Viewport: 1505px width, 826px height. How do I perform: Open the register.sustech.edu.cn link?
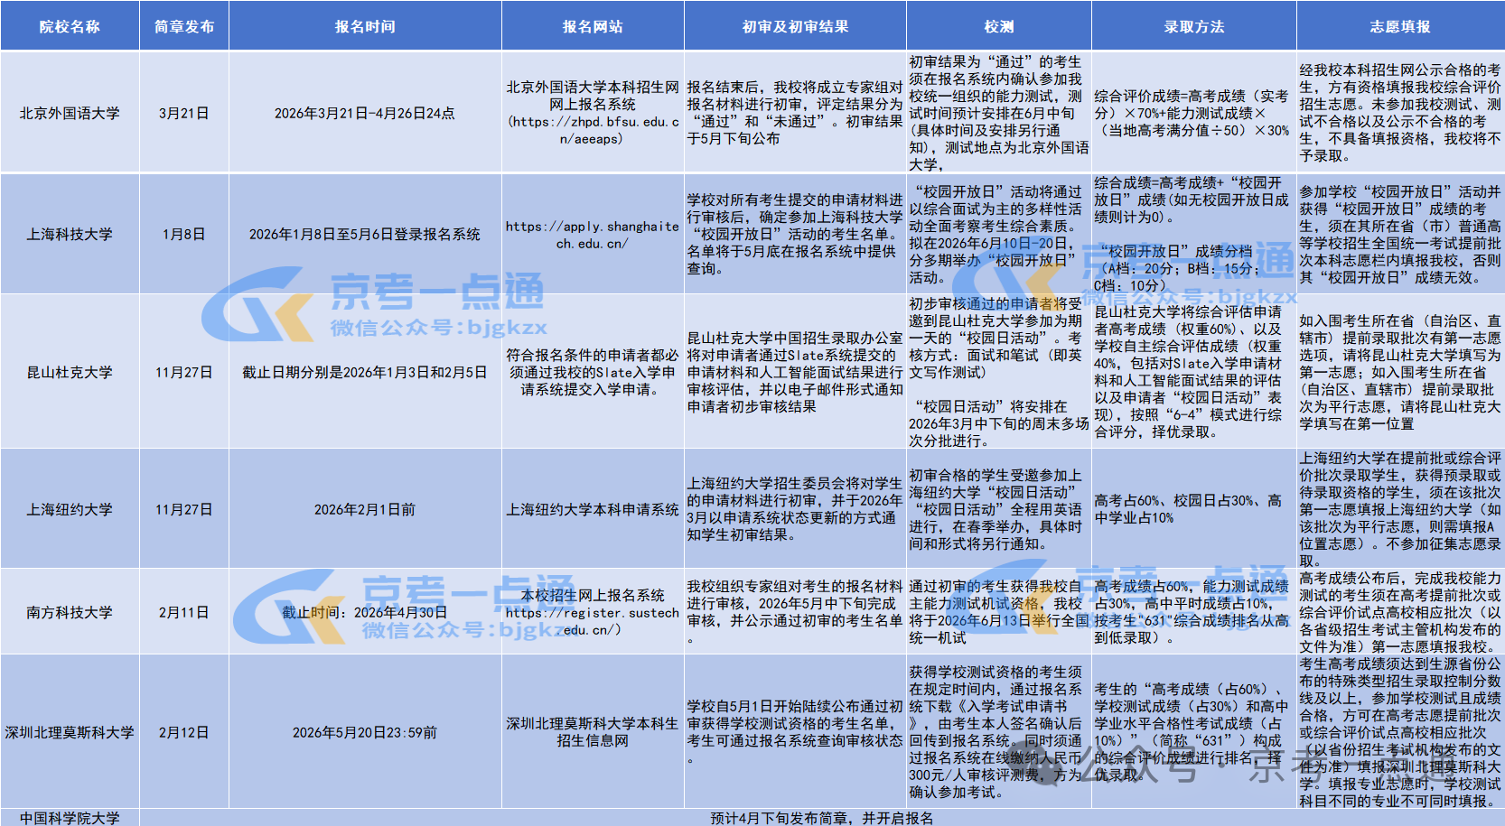[593, 620]
